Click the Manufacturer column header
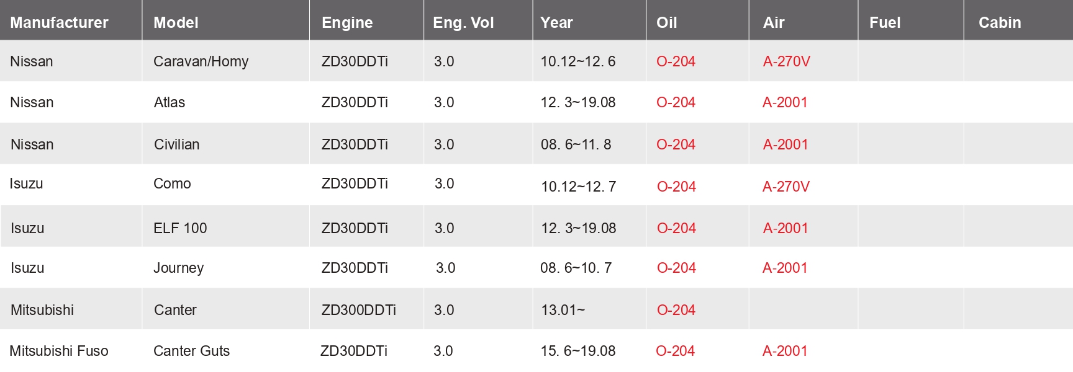The height and width of the screenshot is (372, 1073). pos(59,23)
